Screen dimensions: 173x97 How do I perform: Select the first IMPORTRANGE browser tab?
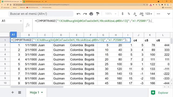[x=11, y=2]
